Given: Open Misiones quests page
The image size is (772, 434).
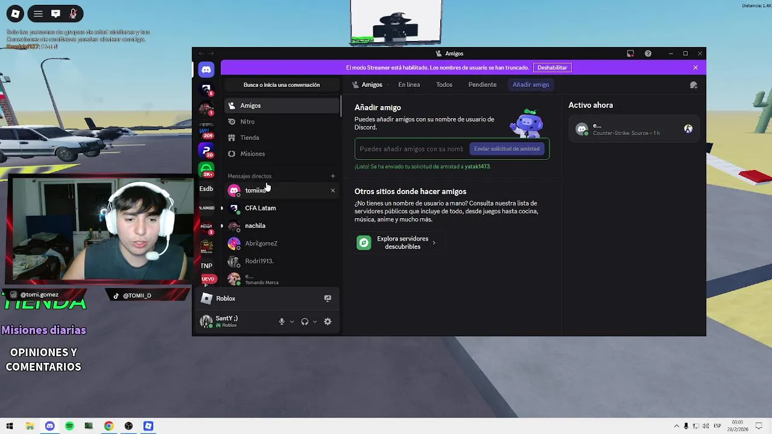Looking at the screenshot, I should [x=282, y=154].
